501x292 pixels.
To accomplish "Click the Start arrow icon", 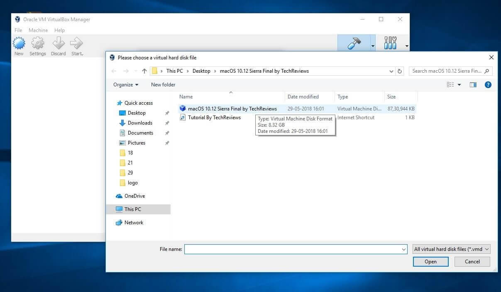I will click(77, 43).
